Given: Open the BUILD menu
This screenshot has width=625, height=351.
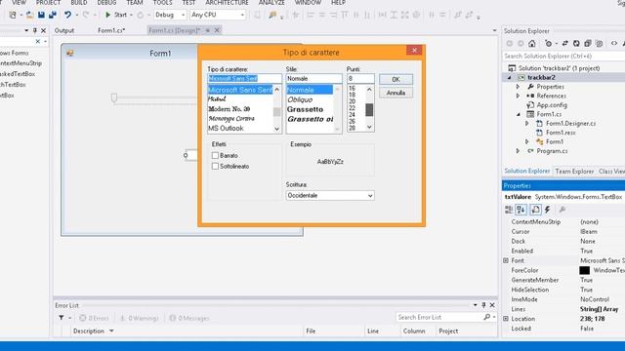Looking at the screenshot, I should pos(79,3).
